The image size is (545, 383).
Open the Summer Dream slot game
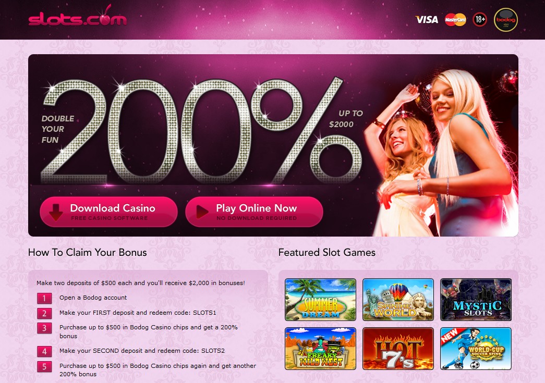[x=320, y=299]
